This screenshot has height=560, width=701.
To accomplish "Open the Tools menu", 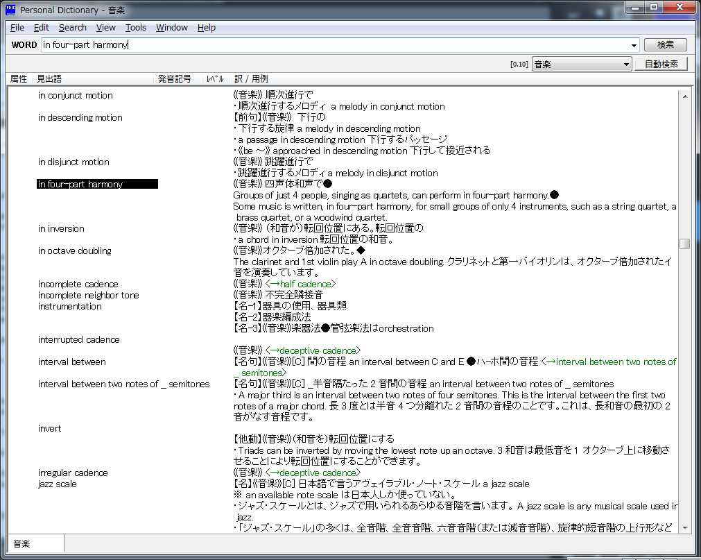I will 136,28.
